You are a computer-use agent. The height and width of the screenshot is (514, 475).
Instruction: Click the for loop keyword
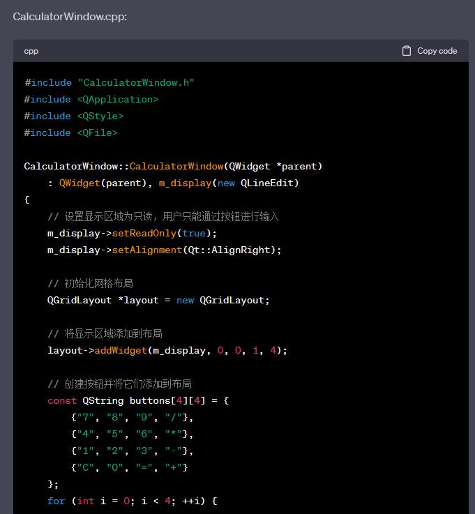(x=56, y=501)
